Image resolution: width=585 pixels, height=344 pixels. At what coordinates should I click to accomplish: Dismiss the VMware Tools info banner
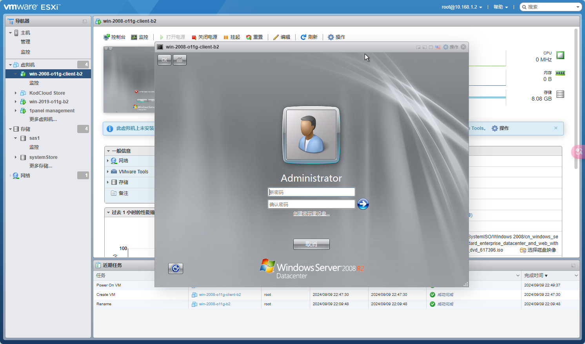[556, 128]
